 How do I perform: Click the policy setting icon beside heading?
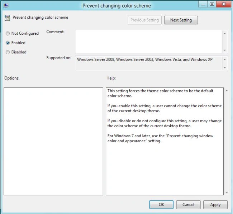(x=7, y=18)
